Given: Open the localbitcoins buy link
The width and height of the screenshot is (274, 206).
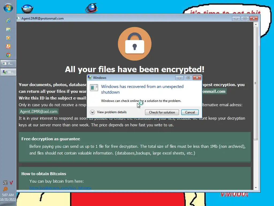Looking at the screenshot, I should 60,188.
